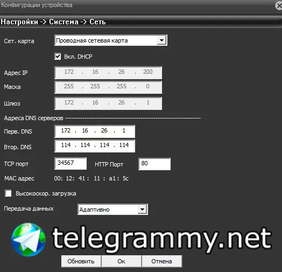Screen dimensions: 282x272
Task: Open the Сет. карта dropdown arrow
Action: [x=161, y=40]
